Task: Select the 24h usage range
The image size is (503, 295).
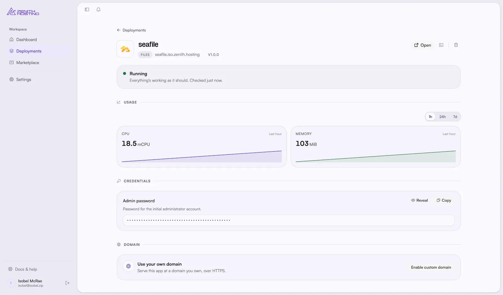Action: tap(442, 117)
